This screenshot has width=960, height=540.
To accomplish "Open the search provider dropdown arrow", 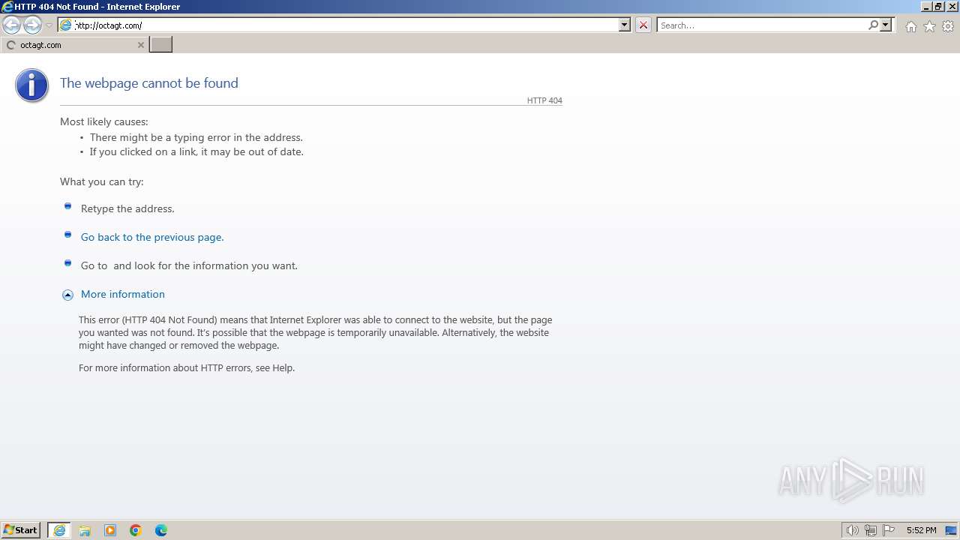I will [x=886, y=25].
